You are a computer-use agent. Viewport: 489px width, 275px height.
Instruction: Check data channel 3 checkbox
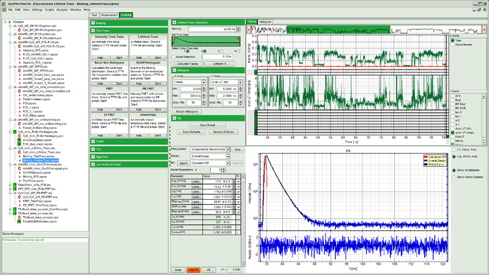[x=221, y=51]
